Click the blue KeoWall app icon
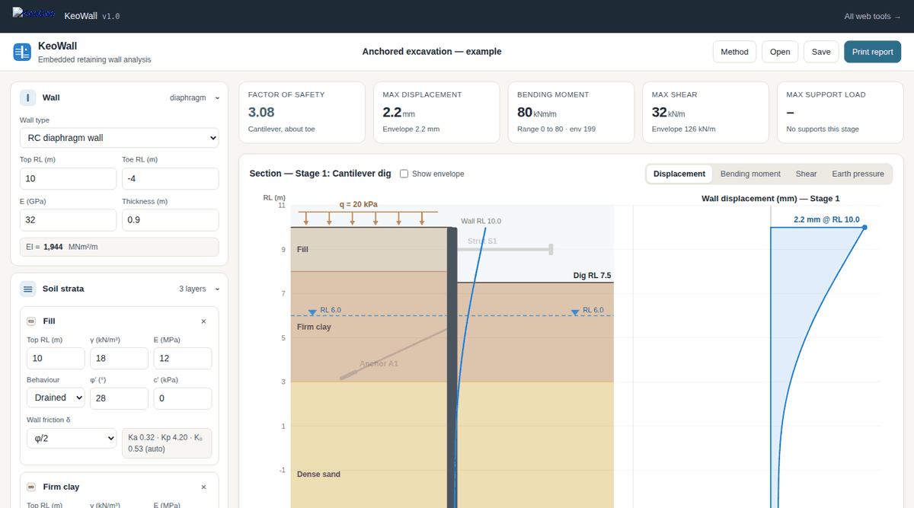The width and height of the screenshot is (914, 508). tap(22, 52)
